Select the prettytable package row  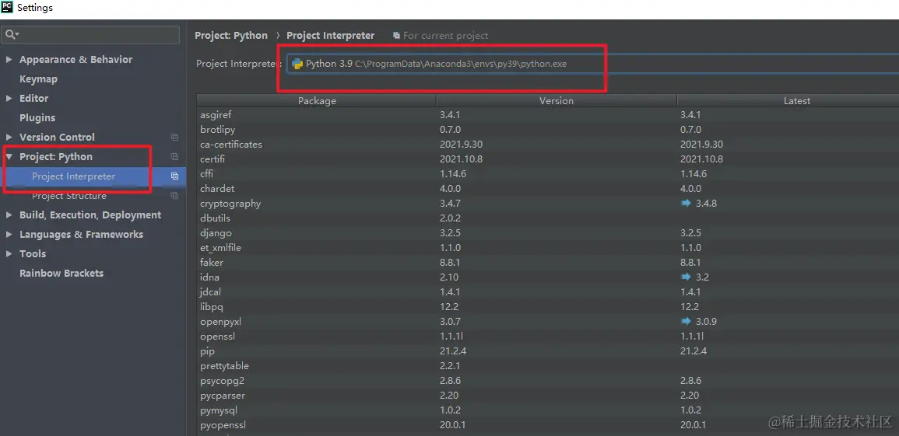point(547,366)
